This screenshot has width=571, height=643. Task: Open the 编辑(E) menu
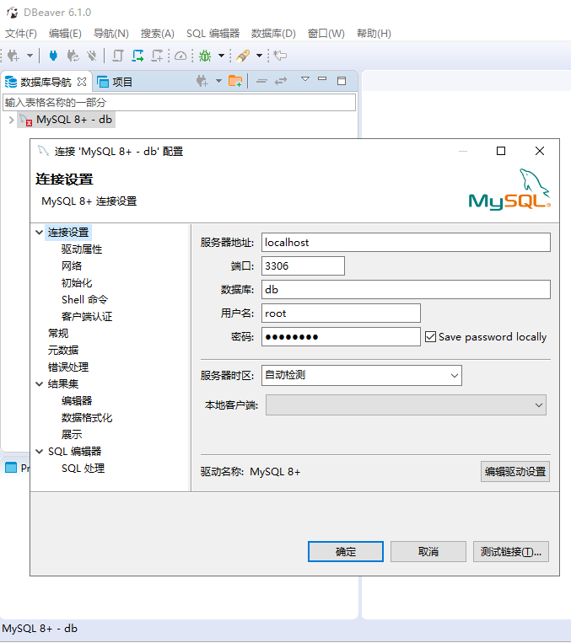coord(65,34)
